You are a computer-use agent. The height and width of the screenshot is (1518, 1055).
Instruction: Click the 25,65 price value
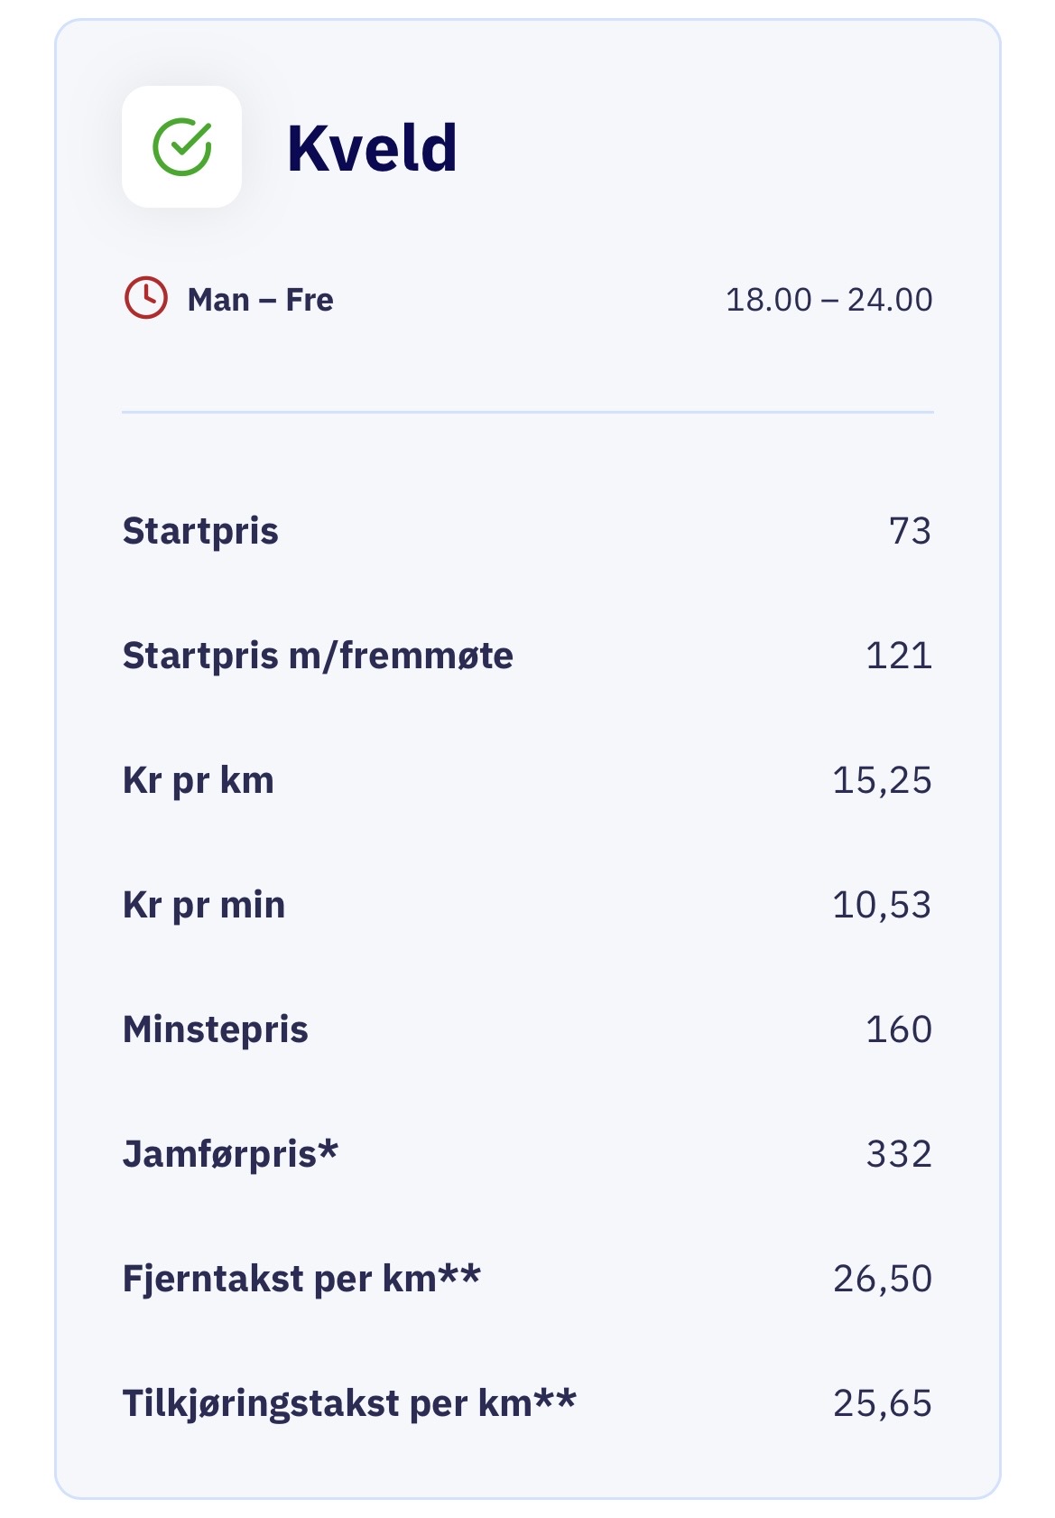pyautogui.click(x=882, y=1403)
